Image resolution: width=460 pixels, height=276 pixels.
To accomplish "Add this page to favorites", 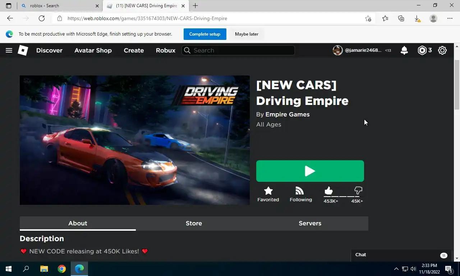I will tap(368, 18).
